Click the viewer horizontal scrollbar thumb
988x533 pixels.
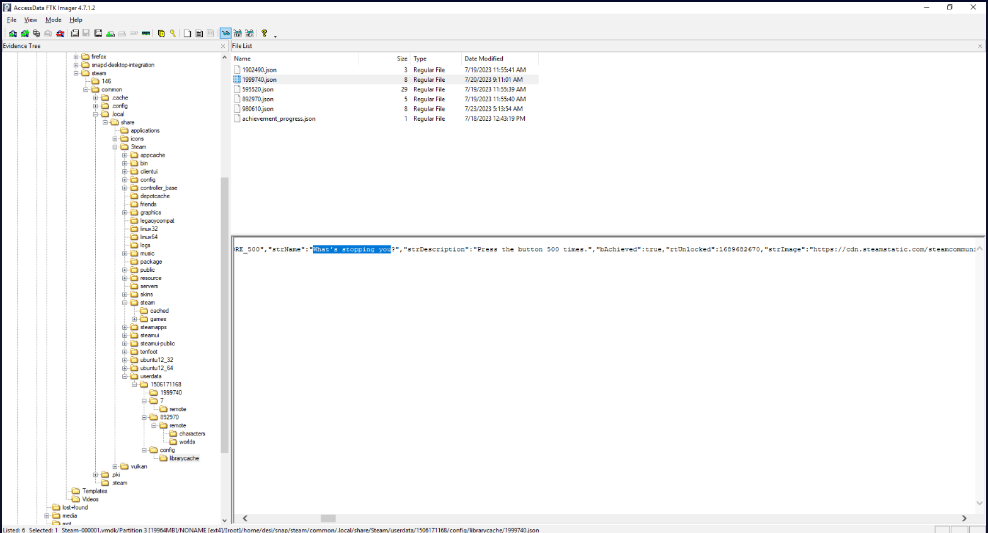[x=328, y=519]
